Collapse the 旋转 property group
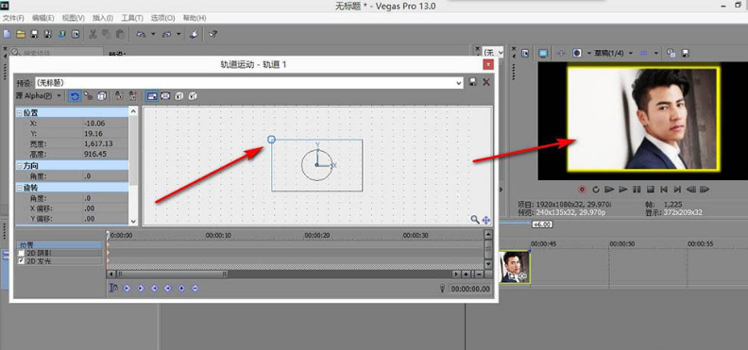 point(19,188)
